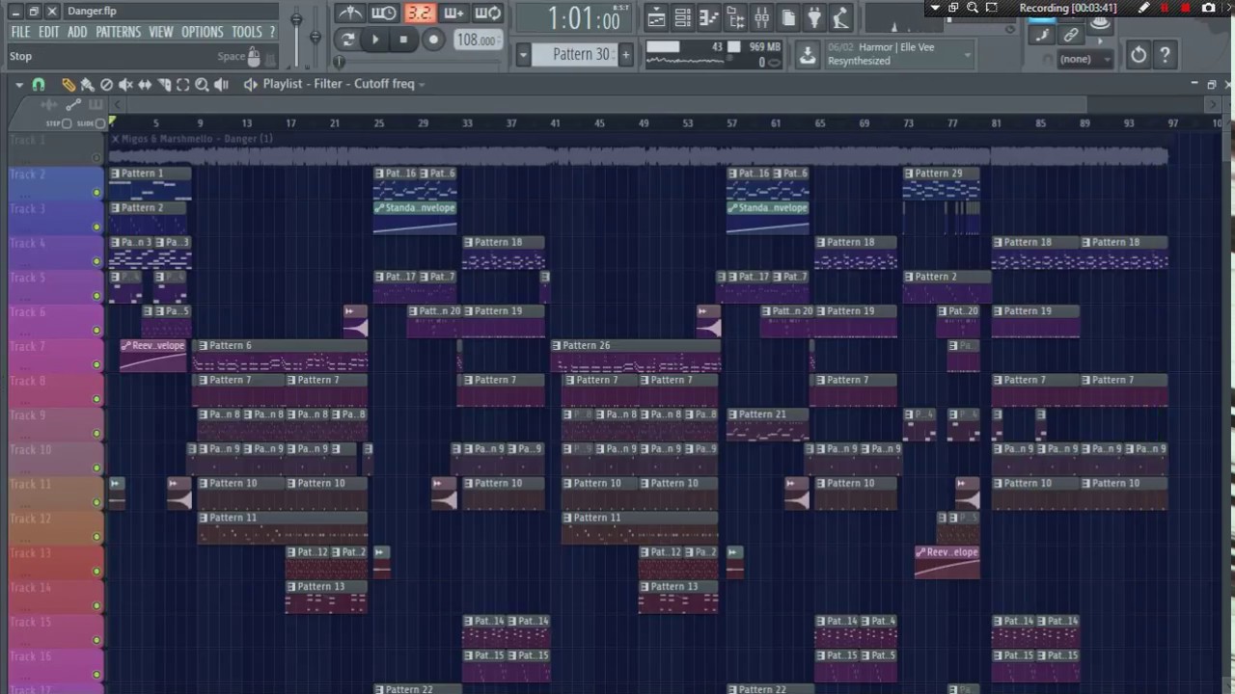Open the plugin picker plug icon

tap(814, 17)
